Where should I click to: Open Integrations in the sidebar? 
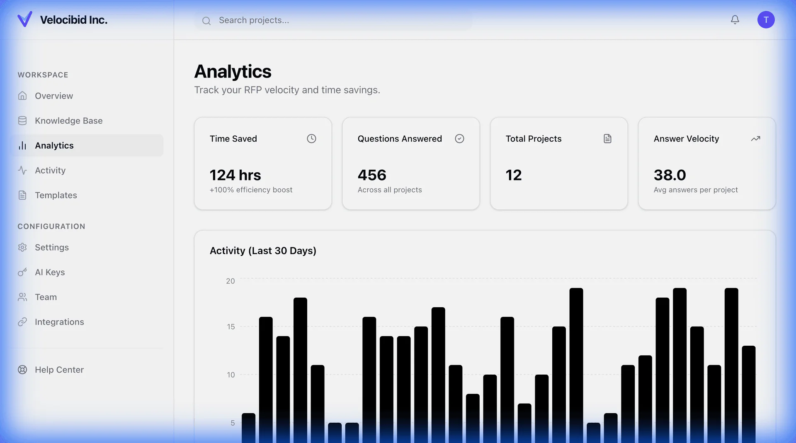point(59,322)
